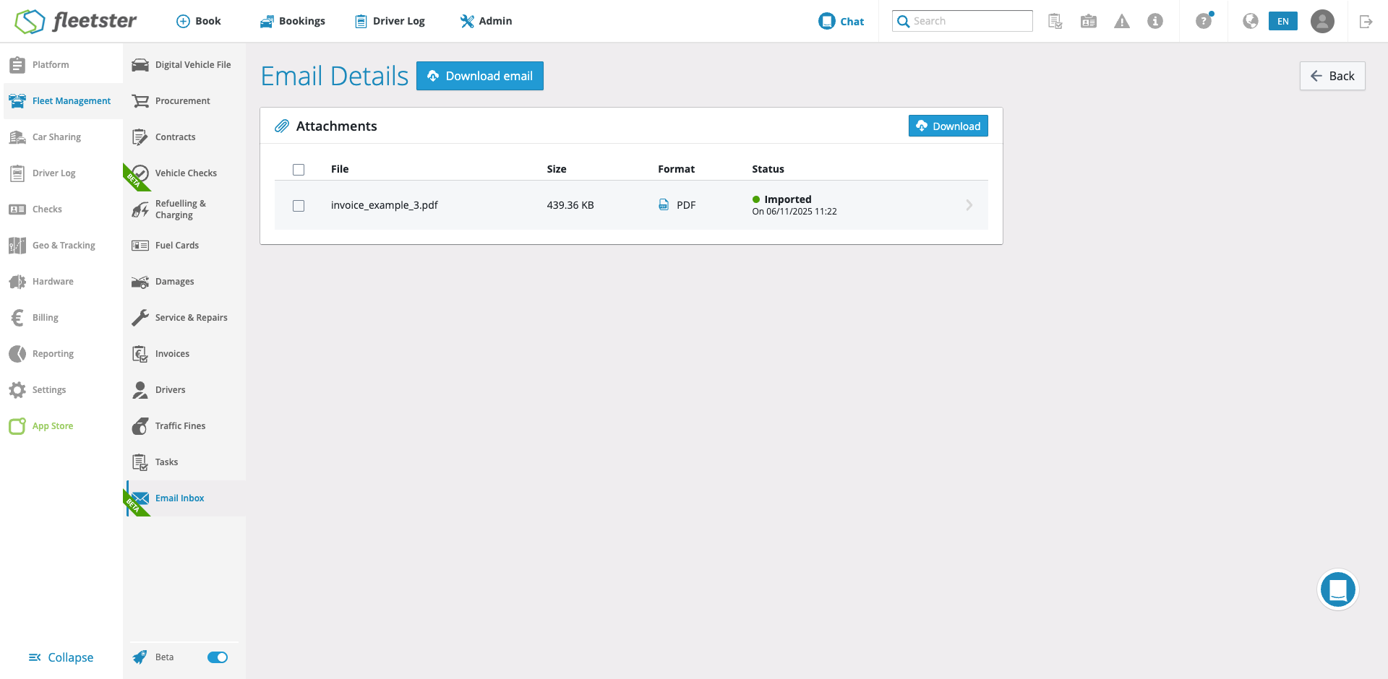Open the warning triangle alerts icon
This screenshot has width=1388, height=679.
point(1122,22)
